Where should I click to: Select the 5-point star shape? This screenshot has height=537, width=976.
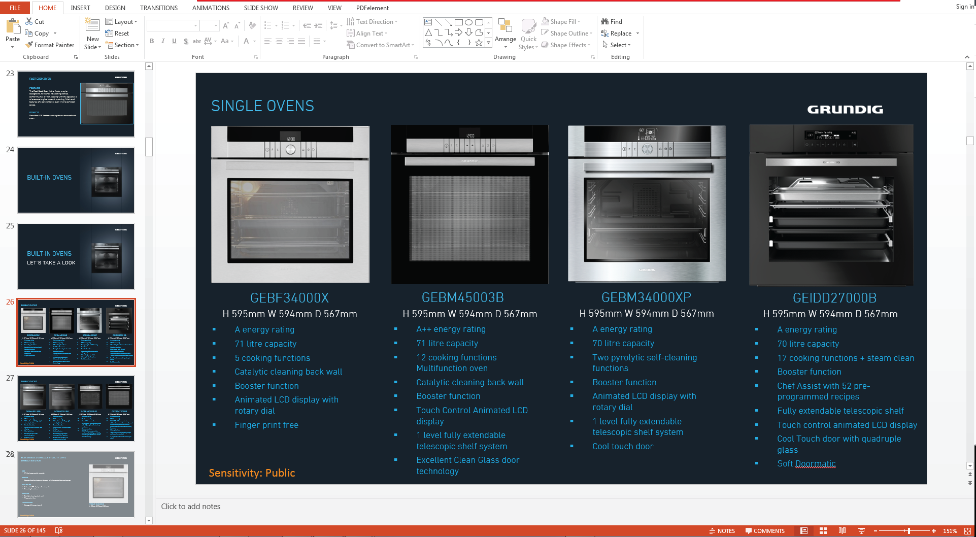point(479,43)
